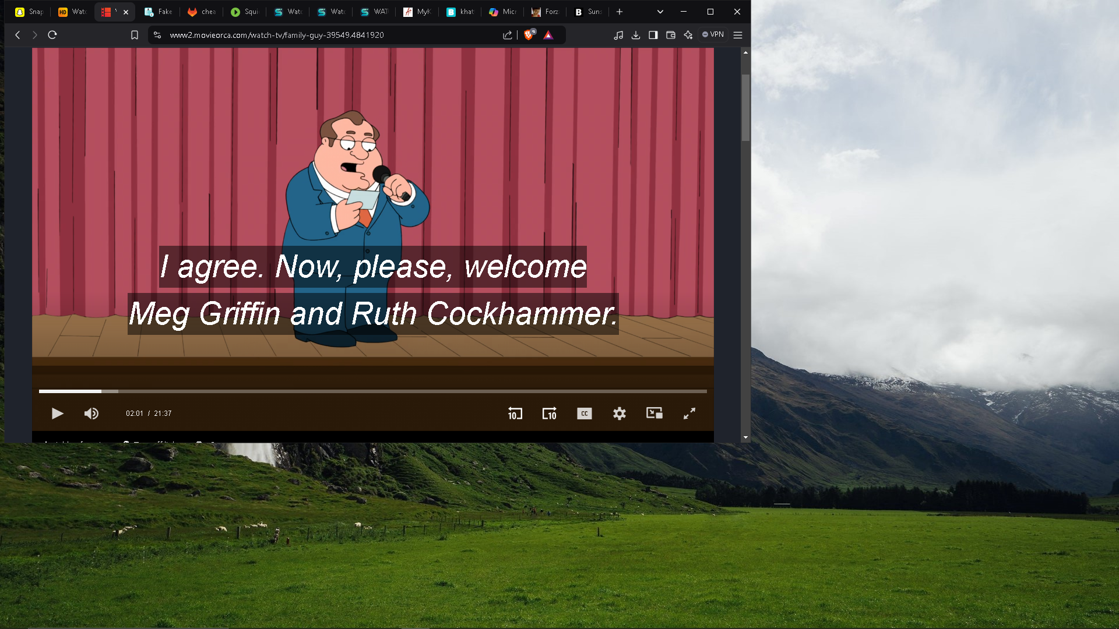
Task: Switch to the WAT tab
Action: tap(374, 12)
